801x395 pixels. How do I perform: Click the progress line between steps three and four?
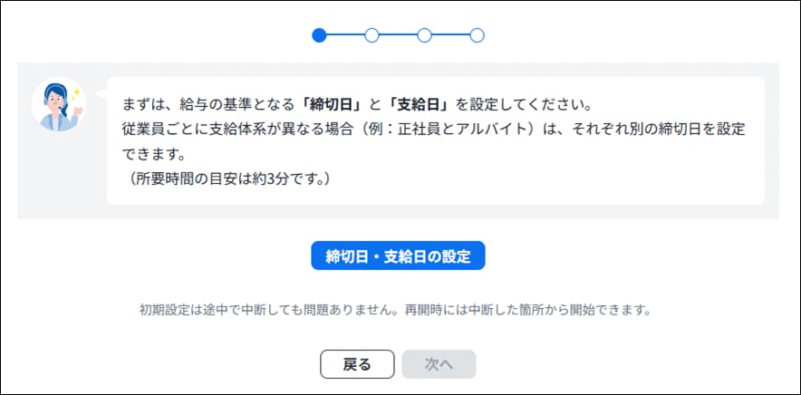[x=450, y=35]
